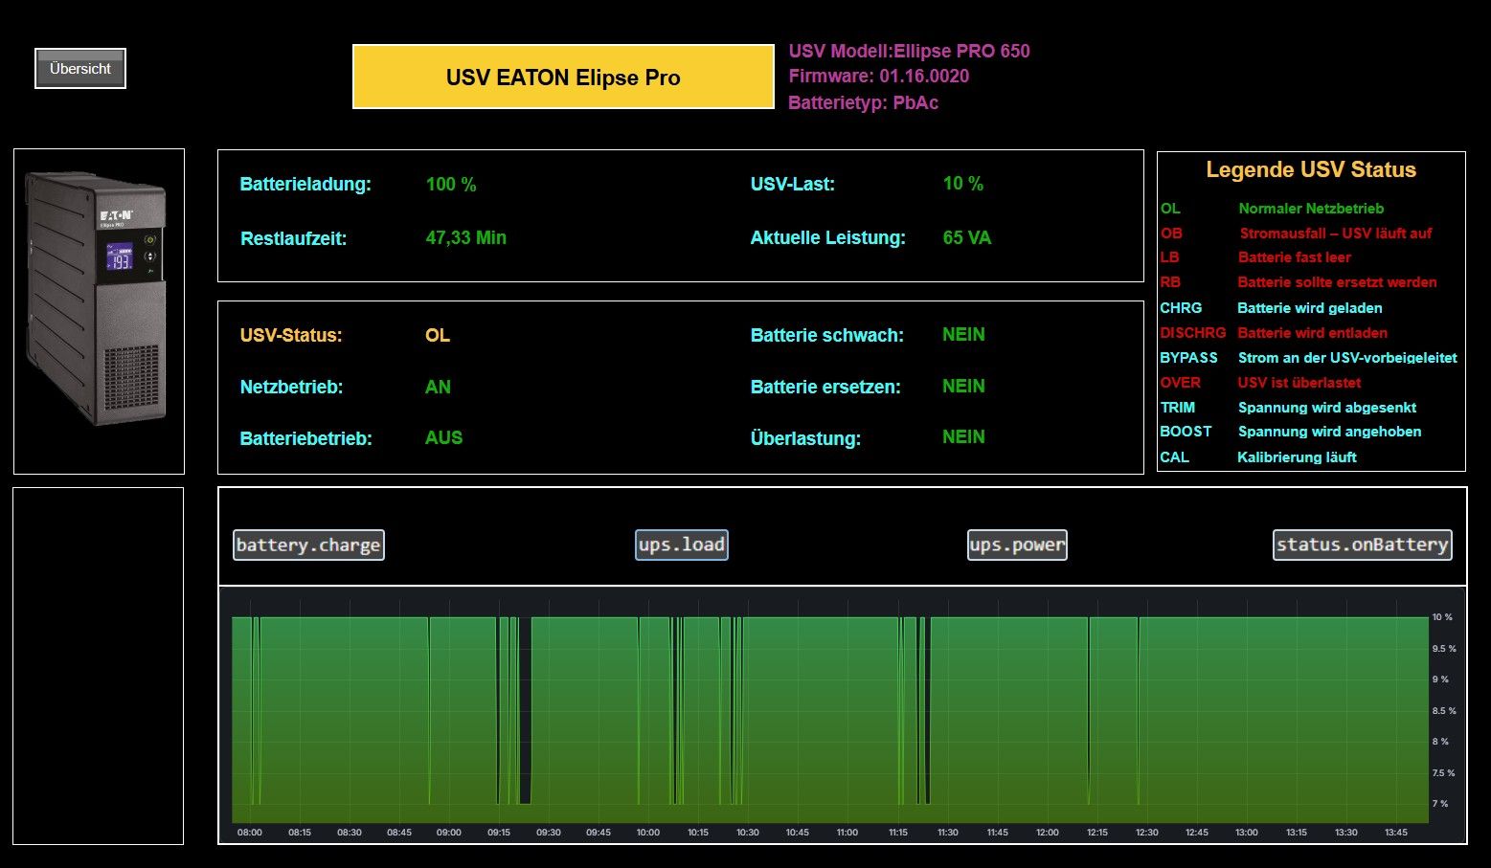Open the status.onBattery chart
Image resolution: width=1491 pixels, height=868 pixels.
pyautogui.click(x=1362, y=545)
